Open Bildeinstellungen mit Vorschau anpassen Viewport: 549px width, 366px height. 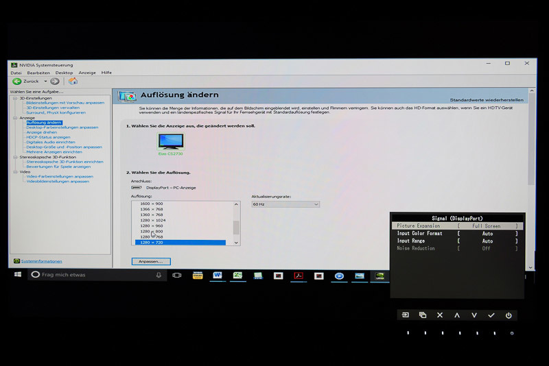65,103
